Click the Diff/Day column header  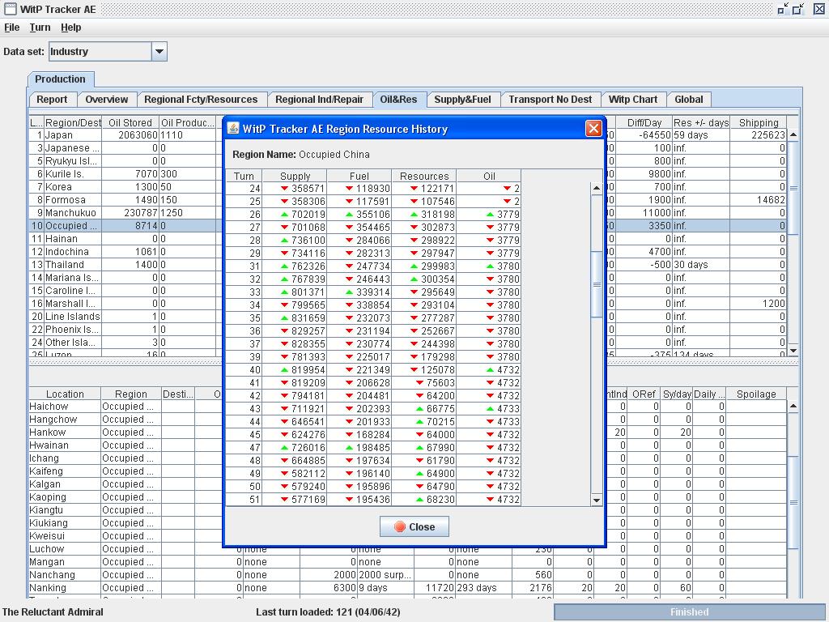tap(644, 123)
